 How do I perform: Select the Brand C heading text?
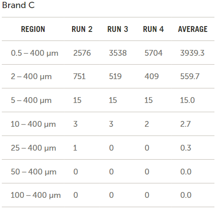18,5
